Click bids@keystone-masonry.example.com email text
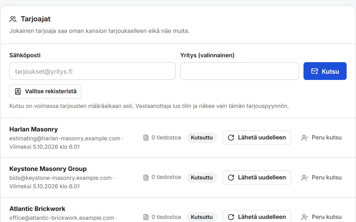The image size is (356, 222). 60,178
